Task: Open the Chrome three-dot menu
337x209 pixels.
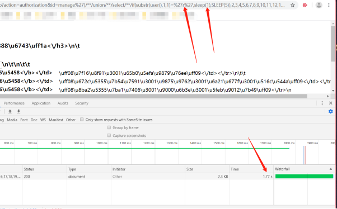Action: (329, 5)
